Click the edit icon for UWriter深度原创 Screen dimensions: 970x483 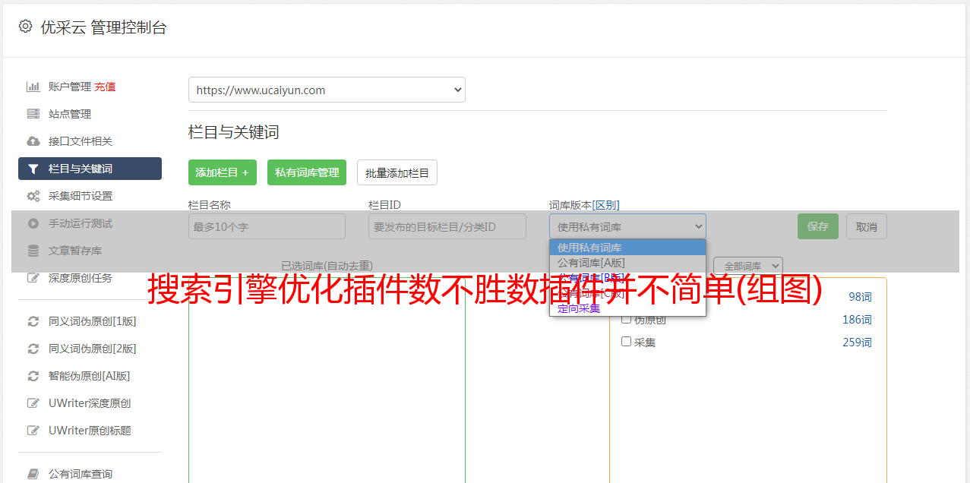click(33, 403)
